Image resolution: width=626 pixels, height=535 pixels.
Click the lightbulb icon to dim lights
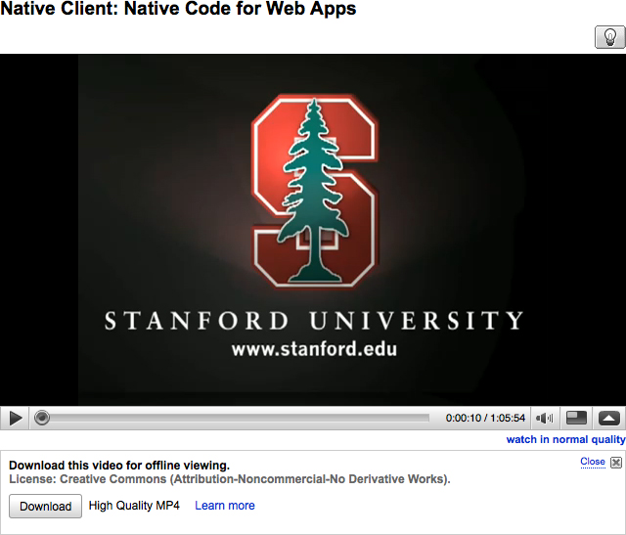point(609,37)
